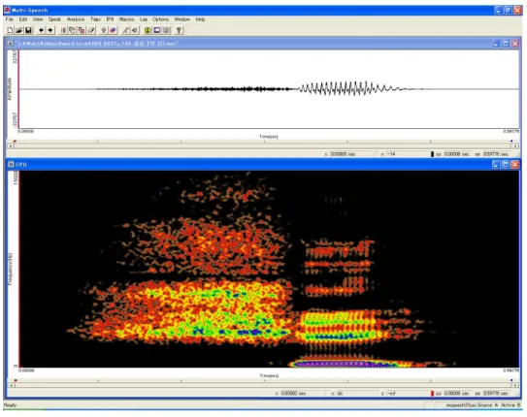Click the spectrogram y frequency field
The image size is (527, 417).
point(357,393)
